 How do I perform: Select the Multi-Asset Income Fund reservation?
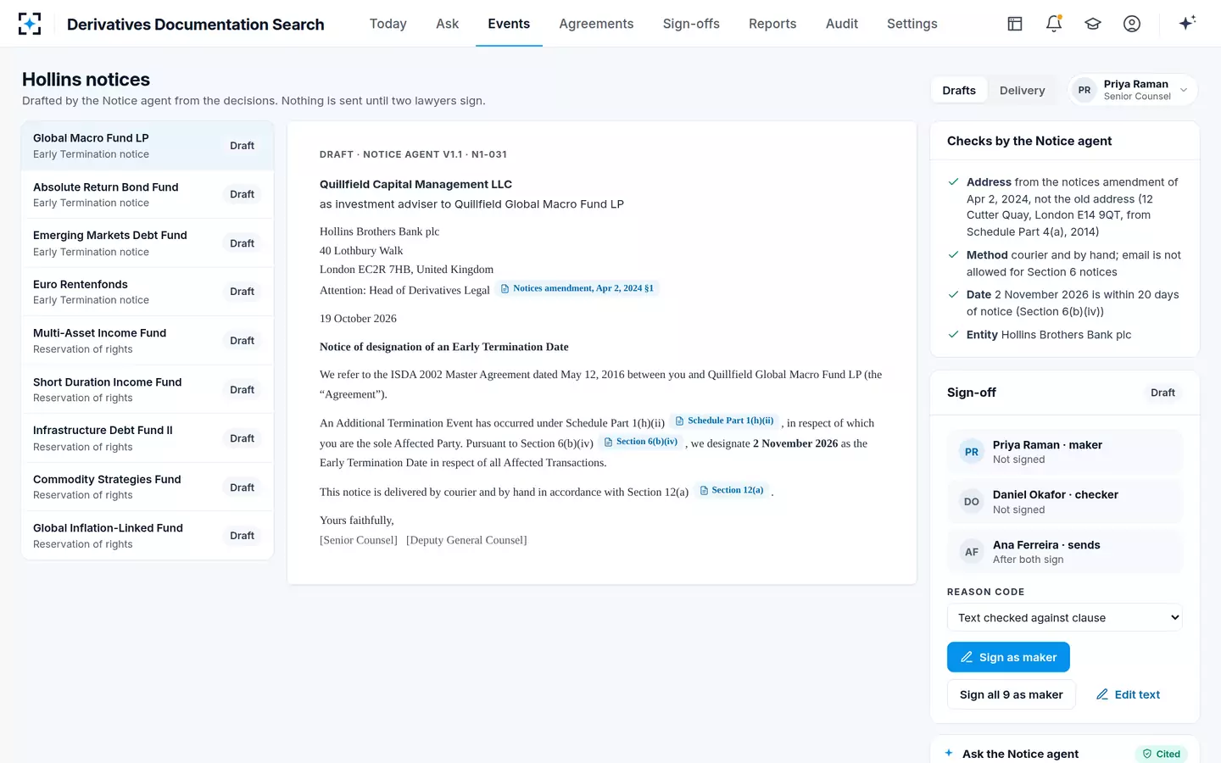coord(148,341)
